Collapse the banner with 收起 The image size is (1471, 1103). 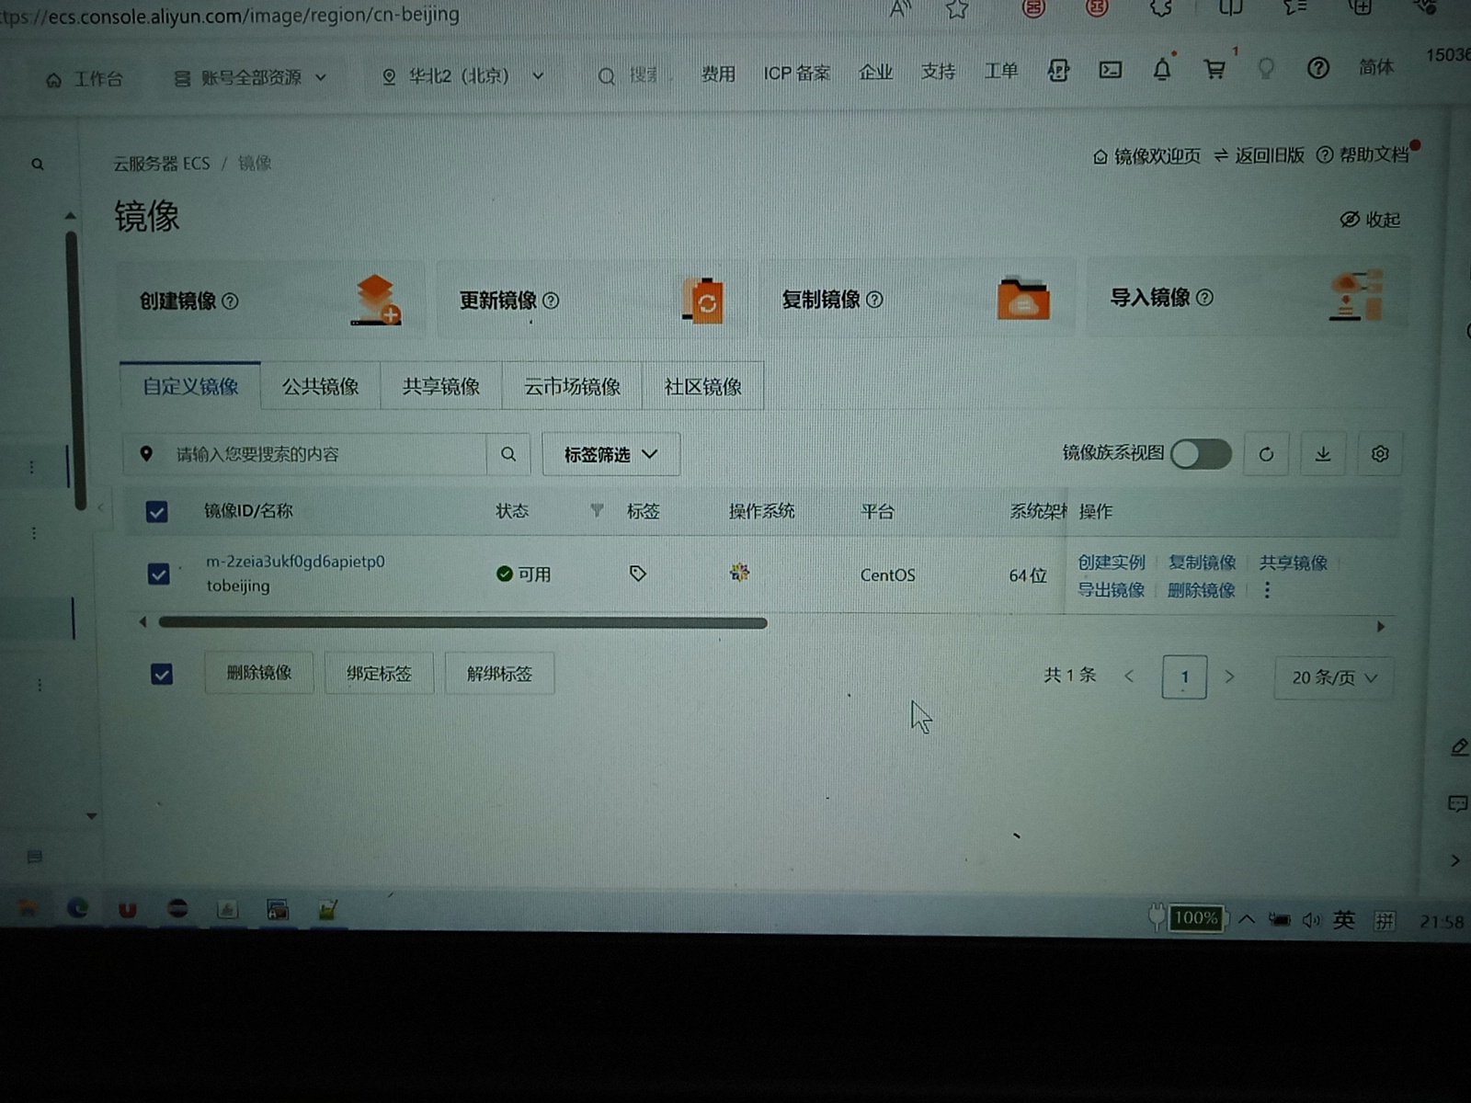tap(1370, 220)
